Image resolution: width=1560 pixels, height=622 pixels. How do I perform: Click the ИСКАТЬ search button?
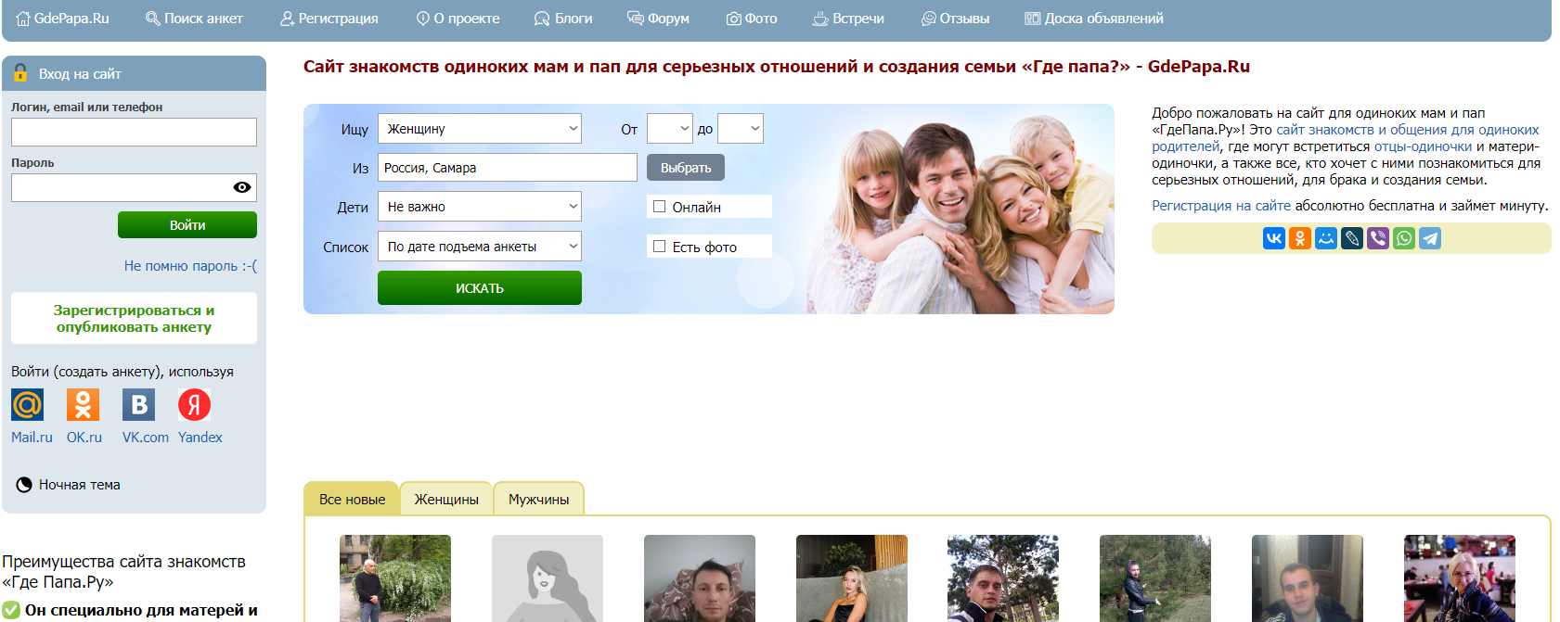(480, 288)
